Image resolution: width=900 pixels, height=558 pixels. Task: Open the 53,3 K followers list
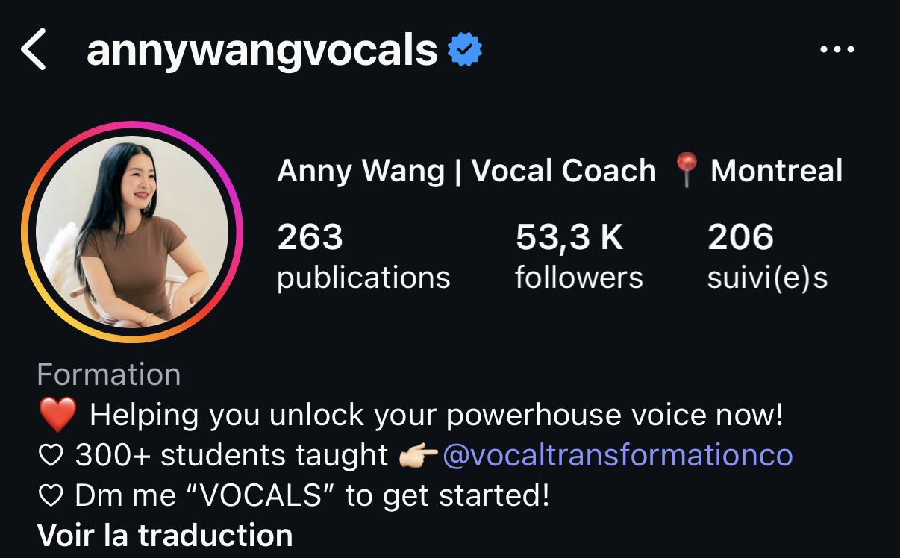coord(578,257)
